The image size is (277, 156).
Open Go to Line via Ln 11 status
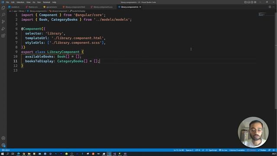click(179, 150)
